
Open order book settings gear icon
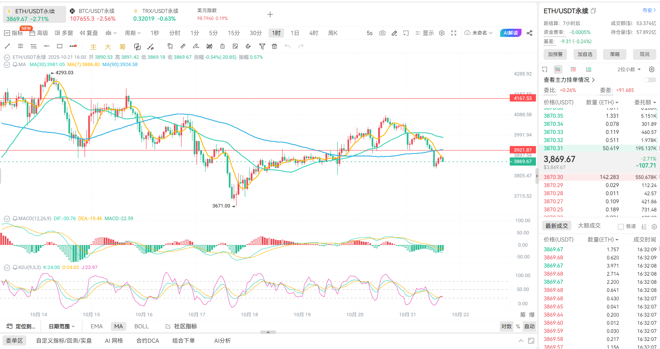pyautogui.click(x=652, y=69)
